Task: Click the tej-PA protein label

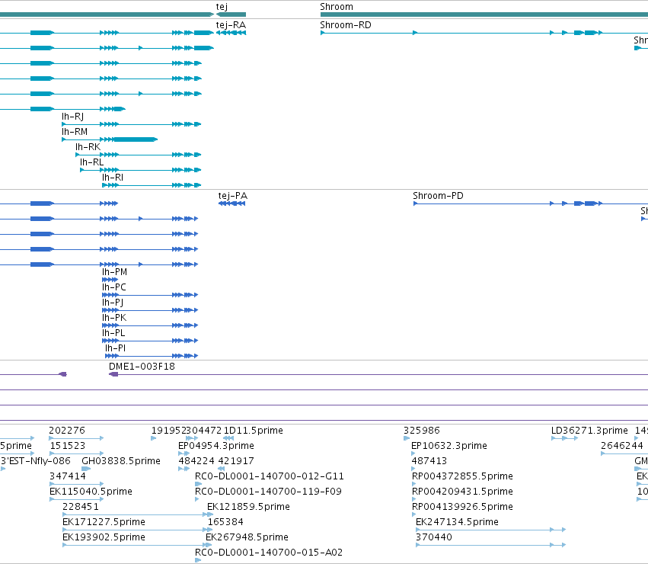Action: (x=233, y=196)
